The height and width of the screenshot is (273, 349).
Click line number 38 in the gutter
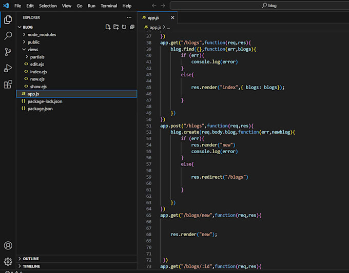149,43
